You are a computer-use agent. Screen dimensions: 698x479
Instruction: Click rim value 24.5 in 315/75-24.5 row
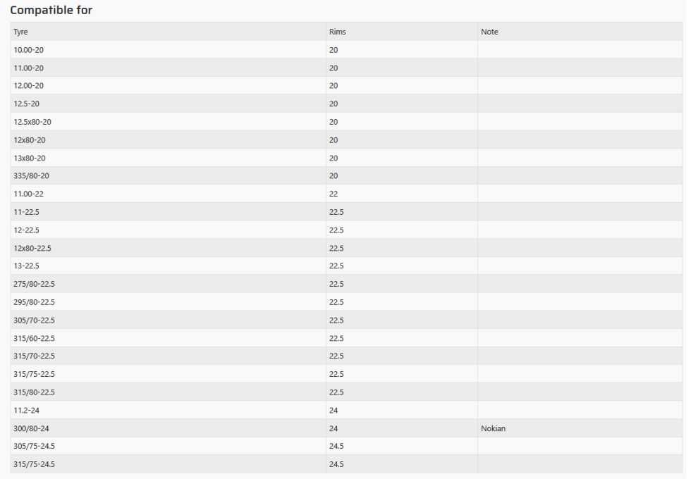336,464
